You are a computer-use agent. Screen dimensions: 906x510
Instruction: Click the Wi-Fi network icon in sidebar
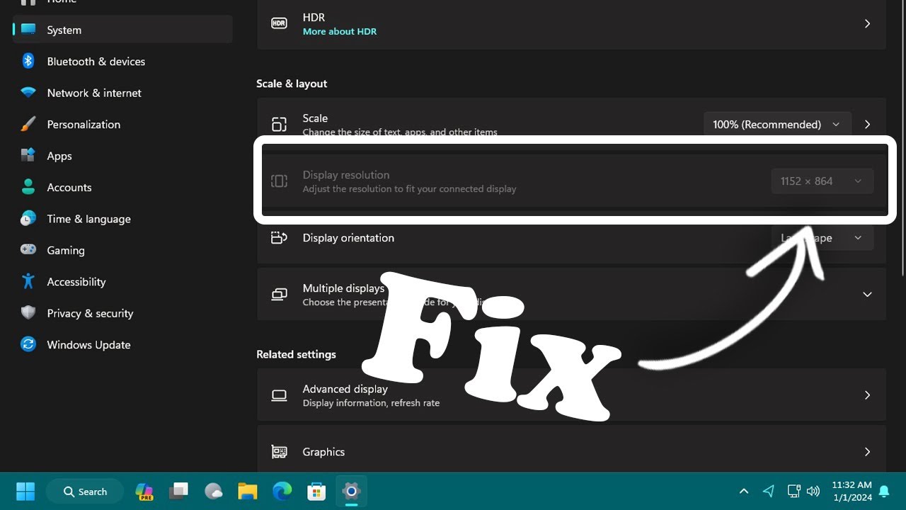click(28, 93)
